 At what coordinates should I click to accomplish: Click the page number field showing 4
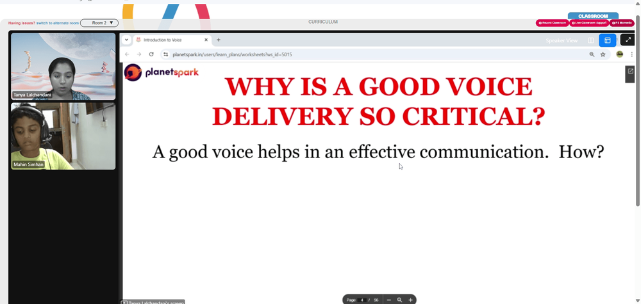coord(362,300)
